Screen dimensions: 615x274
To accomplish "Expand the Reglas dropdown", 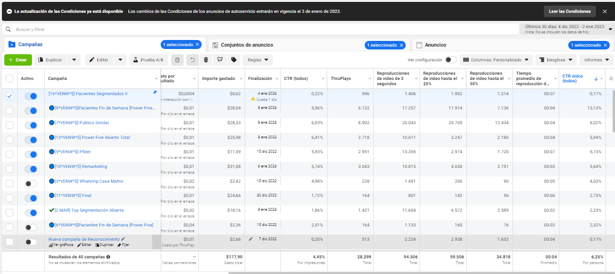I will [258, 60].
